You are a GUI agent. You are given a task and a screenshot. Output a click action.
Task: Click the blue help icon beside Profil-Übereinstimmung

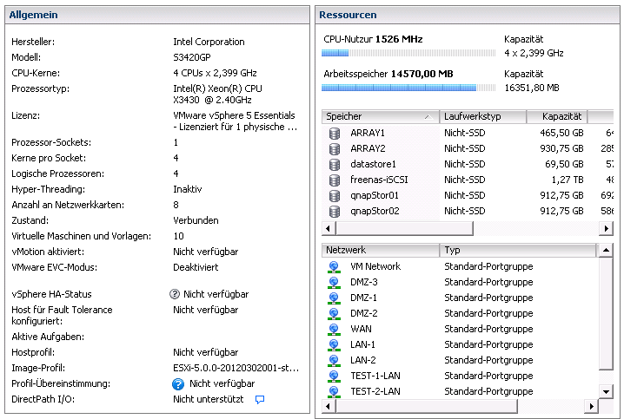click(x=178, y=383)
